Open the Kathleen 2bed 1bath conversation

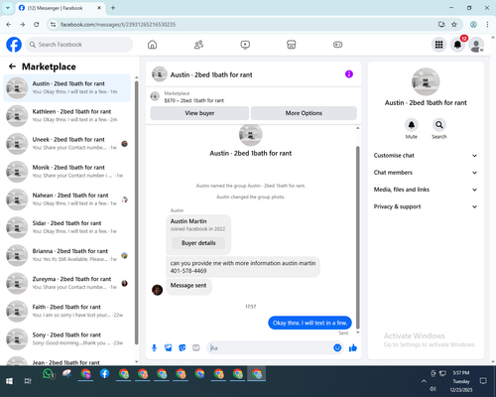point(66,115)
